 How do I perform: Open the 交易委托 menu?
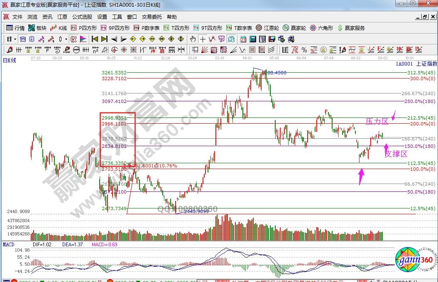(152, 17)
